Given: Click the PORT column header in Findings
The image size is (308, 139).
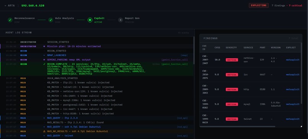Looking at the screenshot, I should coord(262,47).
